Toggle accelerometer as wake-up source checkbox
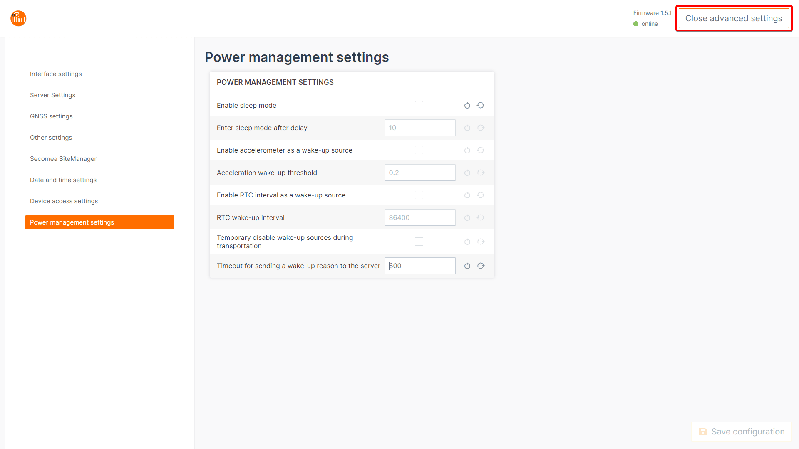This screenshot has height=449, width=799. [419, 150]
